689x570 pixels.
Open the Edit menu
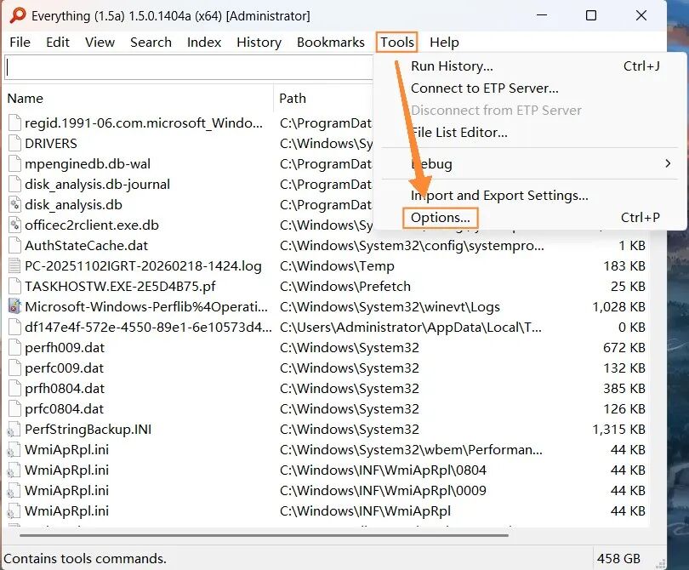tap(58, 43)
